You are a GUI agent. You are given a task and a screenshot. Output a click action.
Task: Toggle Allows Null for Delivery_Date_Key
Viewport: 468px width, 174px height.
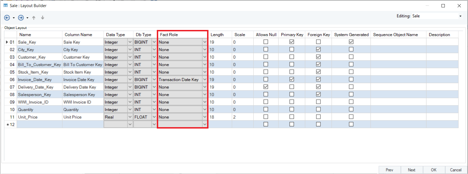point(266,87)
